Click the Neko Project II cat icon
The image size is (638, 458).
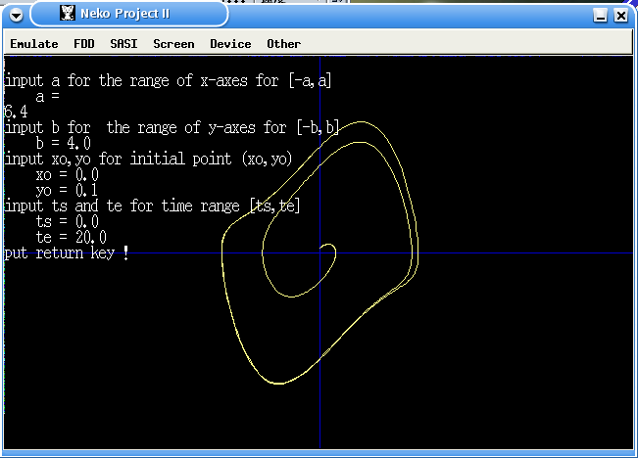(x=68, y=13)
